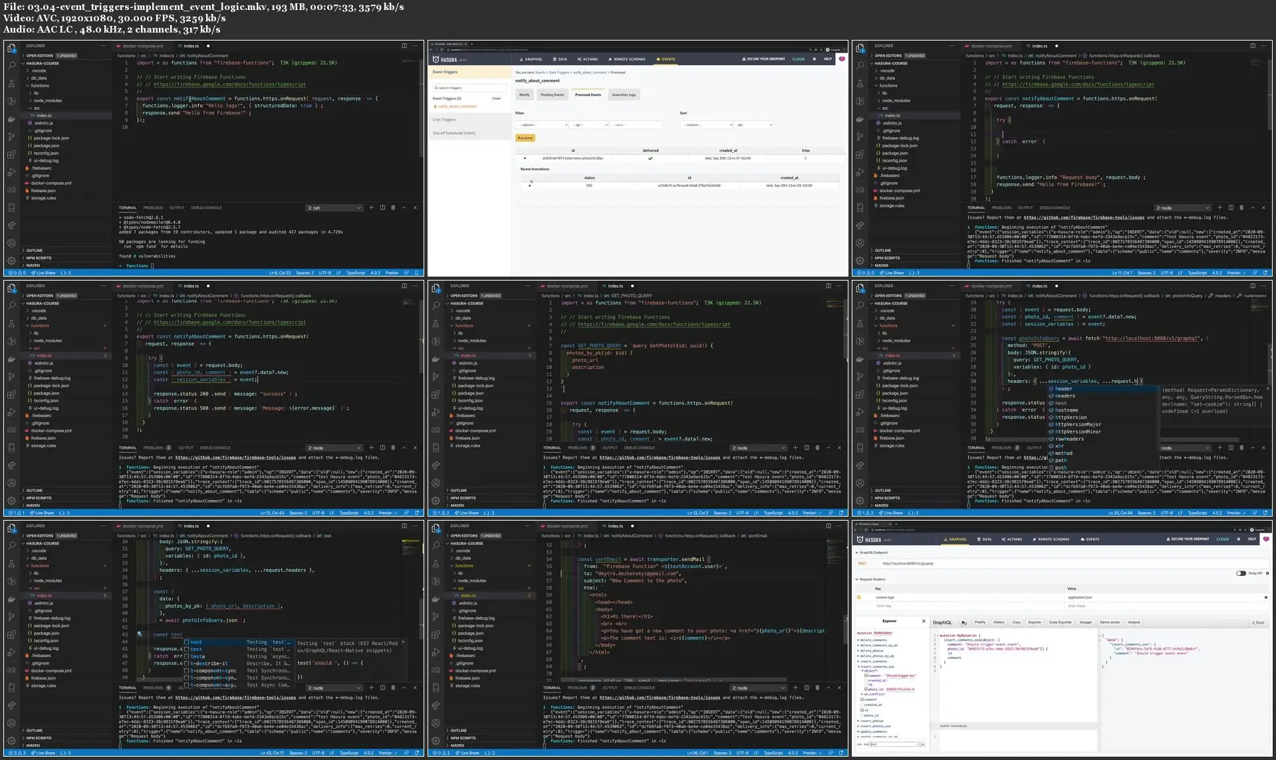Open the Sort column dropdown

coord(706,125)
